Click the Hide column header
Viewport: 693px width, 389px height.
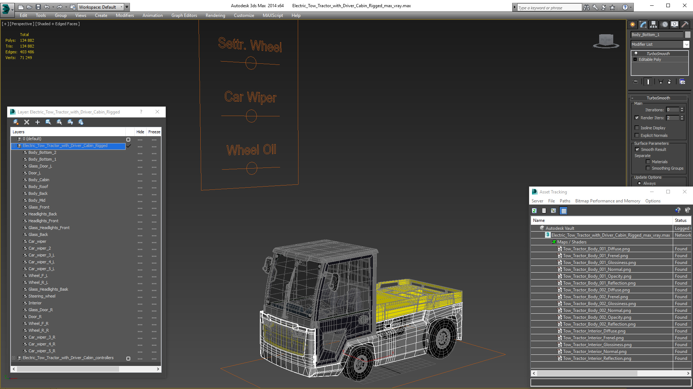coord(140,132)
